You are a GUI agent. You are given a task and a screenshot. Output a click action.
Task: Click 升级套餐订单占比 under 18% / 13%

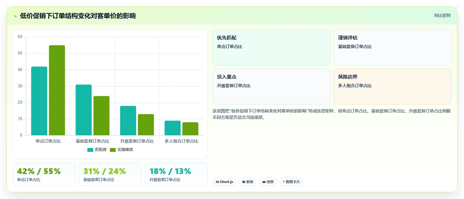pos(165,180)
